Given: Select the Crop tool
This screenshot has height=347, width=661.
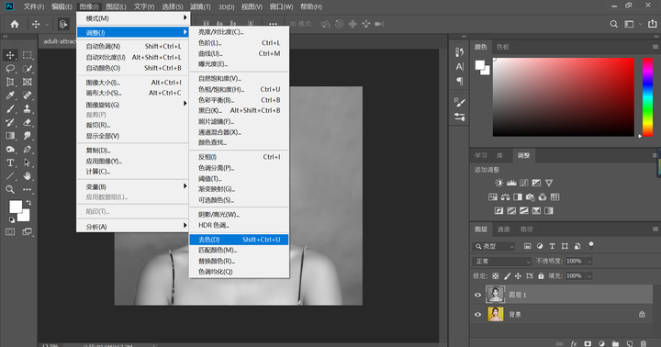Looking at the screenshot, I should (x=10, y=83).
